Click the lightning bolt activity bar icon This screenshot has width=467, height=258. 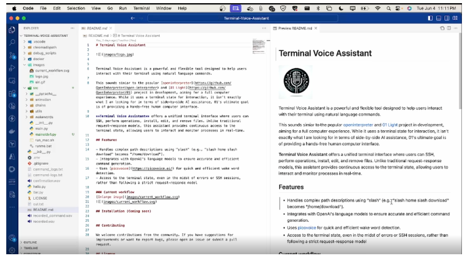click(12, 118)
